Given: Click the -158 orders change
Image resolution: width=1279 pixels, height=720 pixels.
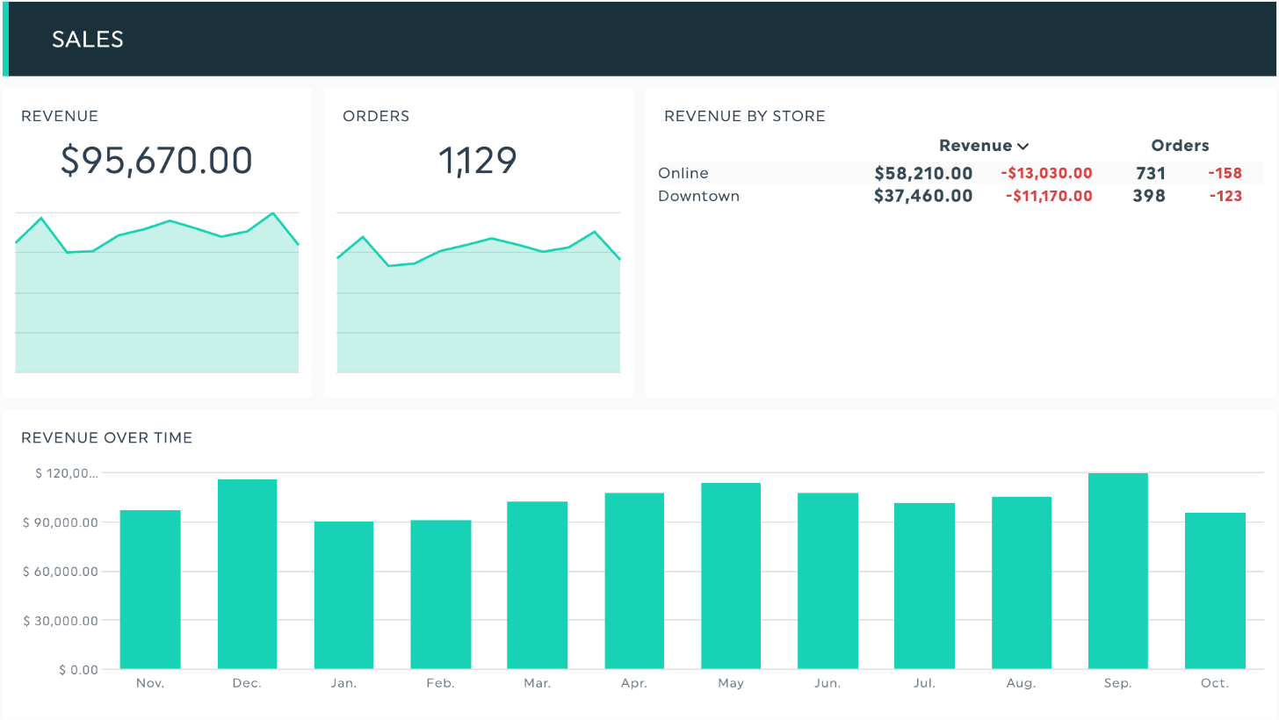Looking at the screenshot, I should coord(1225,173).
